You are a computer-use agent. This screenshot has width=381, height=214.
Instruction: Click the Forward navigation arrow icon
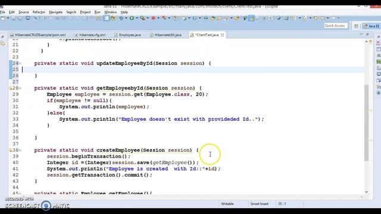click(333, 18)
